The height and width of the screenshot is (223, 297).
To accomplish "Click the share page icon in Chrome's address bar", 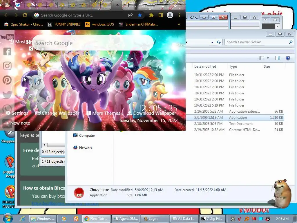I will tap(130, 15).
